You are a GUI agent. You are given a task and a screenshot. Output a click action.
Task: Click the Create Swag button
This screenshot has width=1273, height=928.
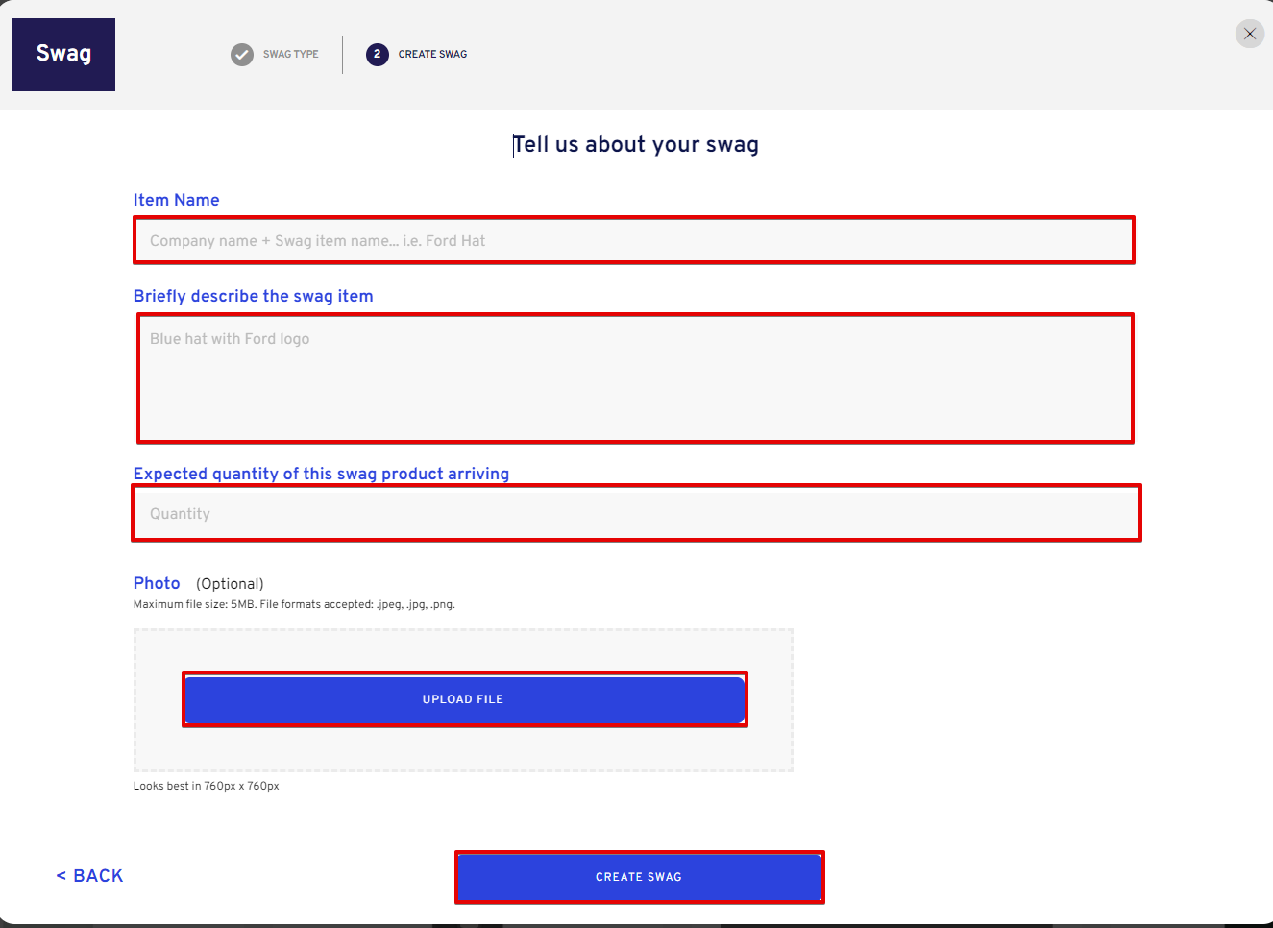click(639, 877)
